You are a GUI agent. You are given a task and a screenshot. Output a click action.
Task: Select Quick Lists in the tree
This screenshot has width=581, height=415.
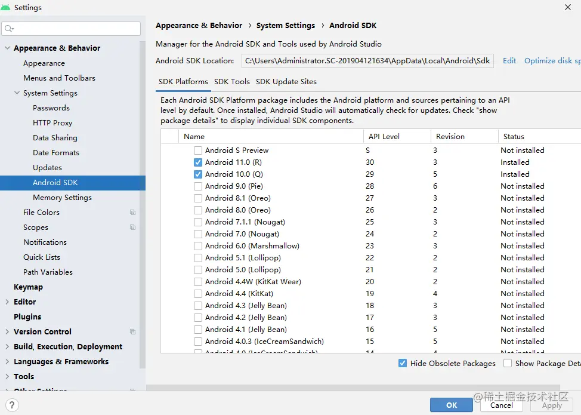tap(42, 257)
